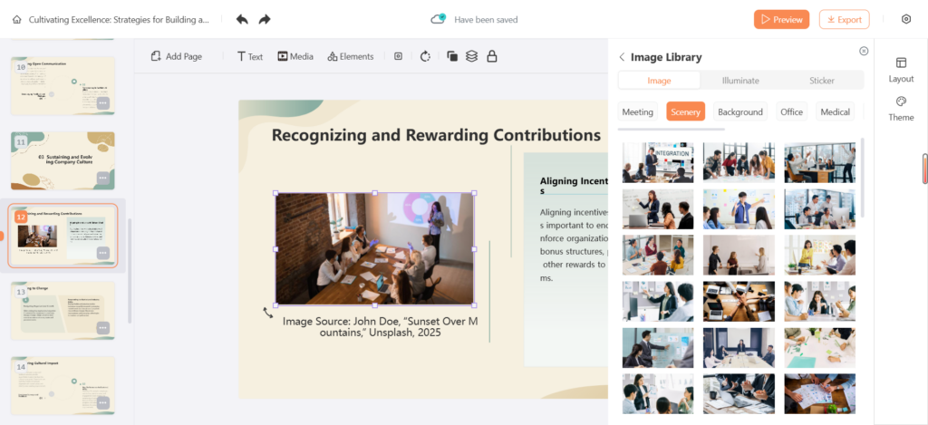The width and height of the screenshot is (928, 425).
Task: Open more options on slide 11
Action: pyautogui.click(x=103, y=179)
